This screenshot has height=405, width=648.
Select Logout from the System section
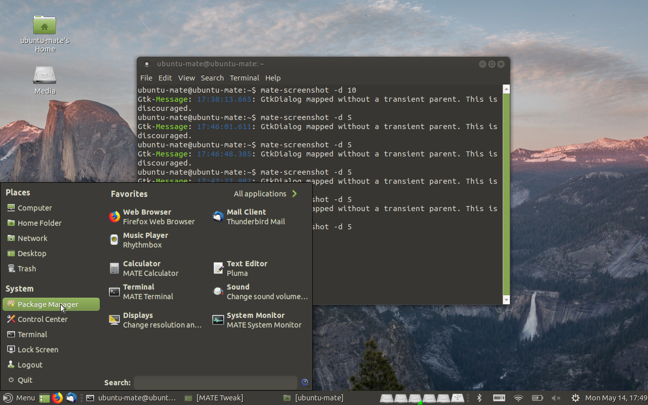[x=30, y=364]
